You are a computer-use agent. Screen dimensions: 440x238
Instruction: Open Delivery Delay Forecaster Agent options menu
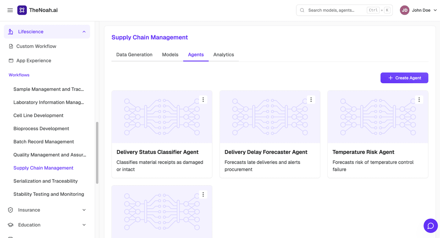point(311,99)
